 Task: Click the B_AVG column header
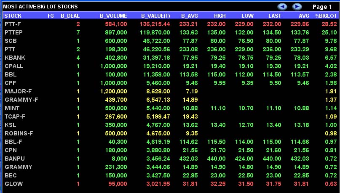189,16
